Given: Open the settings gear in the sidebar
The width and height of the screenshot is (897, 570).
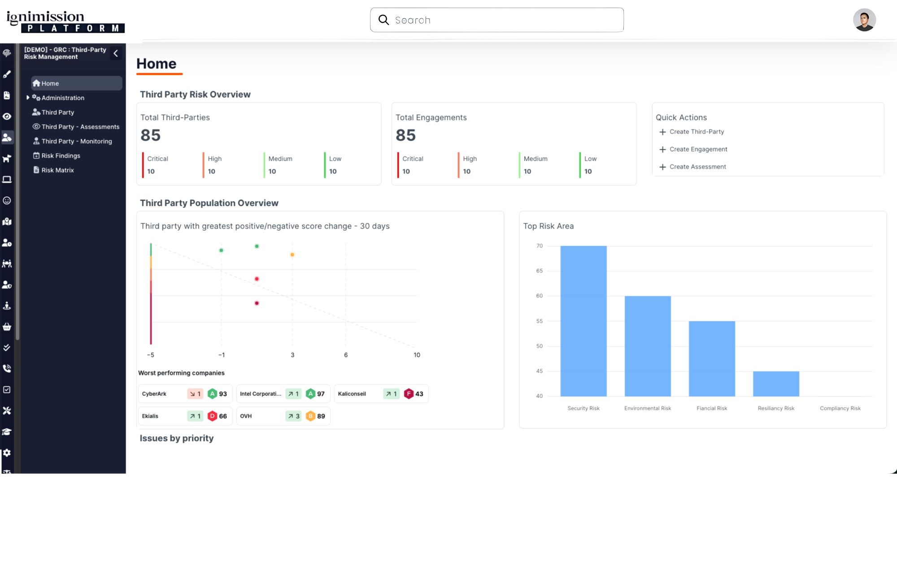Looking at the screenshot, I should (7, 453).
